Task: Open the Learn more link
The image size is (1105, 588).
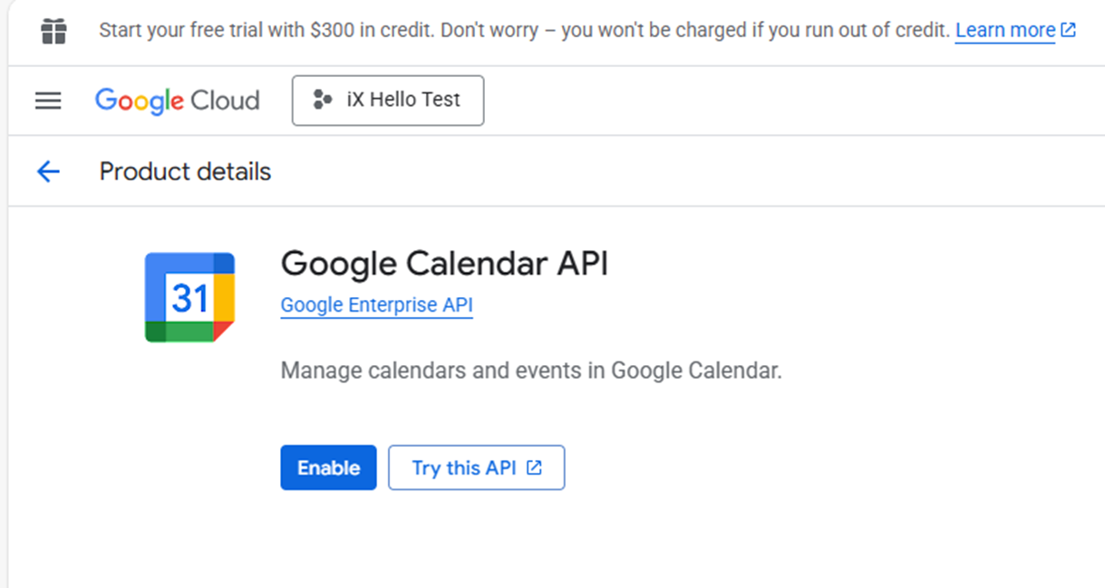Action: coord(1004,30)
